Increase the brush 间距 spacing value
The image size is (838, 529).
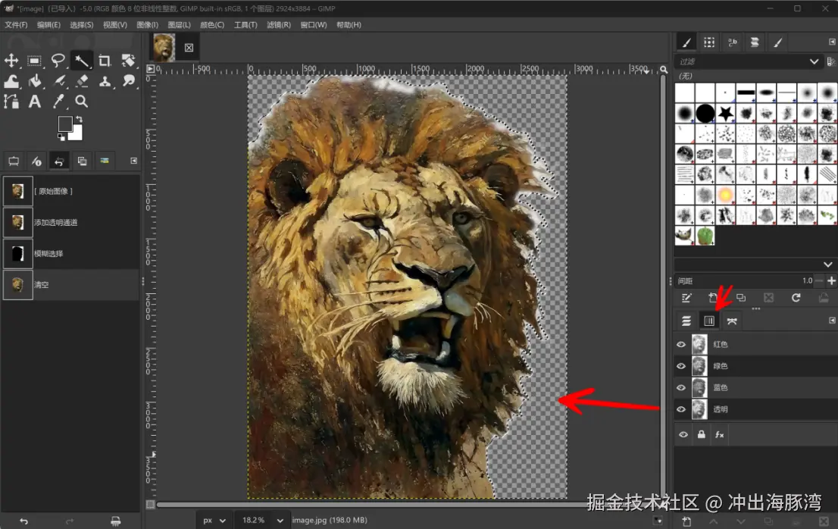[831, 280]
